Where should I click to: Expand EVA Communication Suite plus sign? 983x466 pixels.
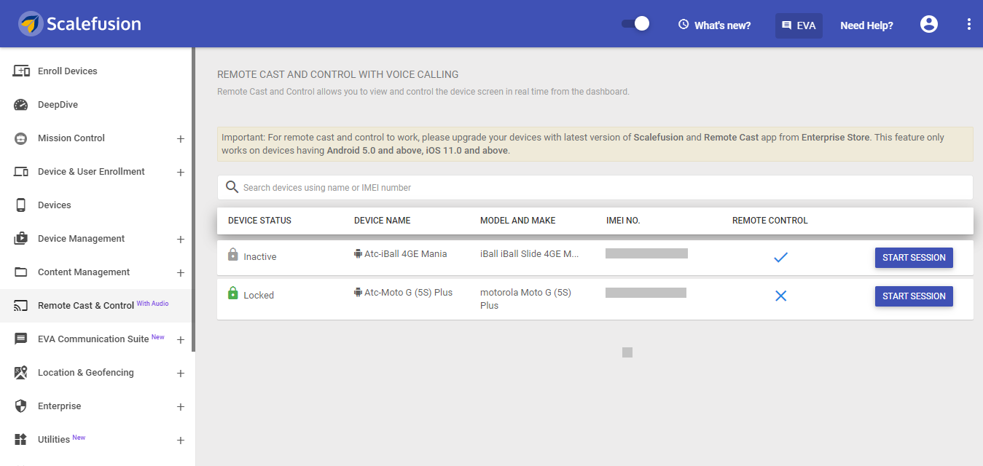[181, 339]
